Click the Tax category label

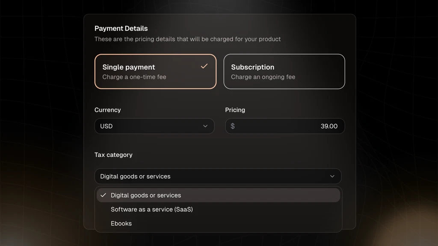(113, 155)
